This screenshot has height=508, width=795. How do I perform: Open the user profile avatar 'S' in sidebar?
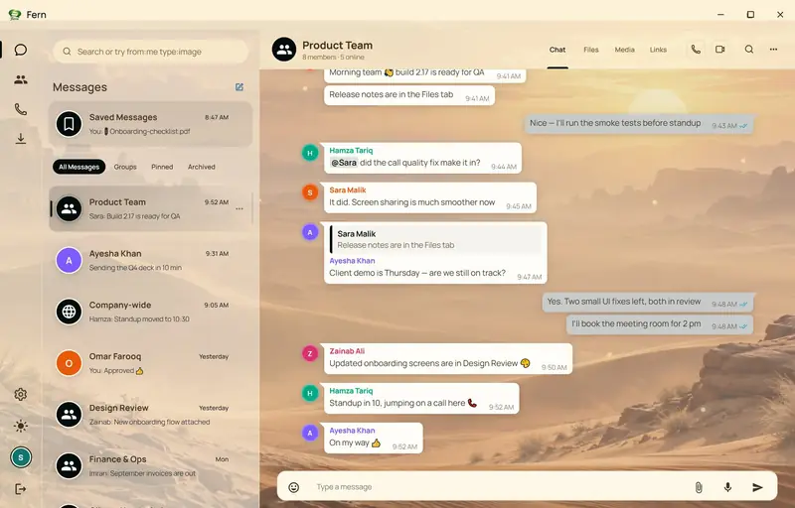[x=21, y=457]
